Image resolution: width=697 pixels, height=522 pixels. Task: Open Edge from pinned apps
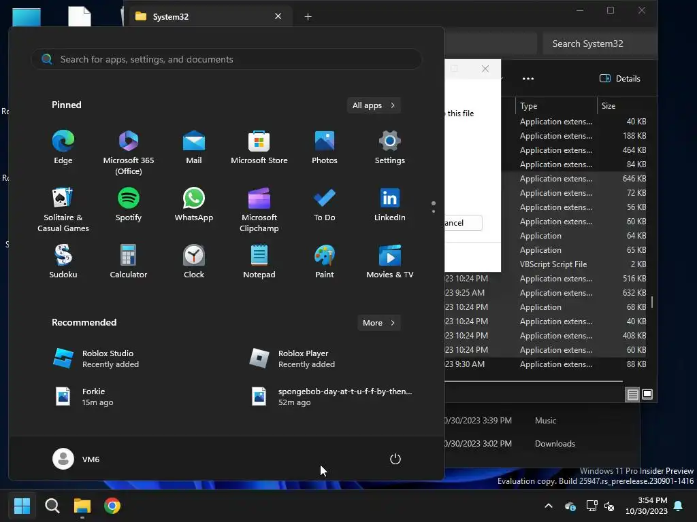tap(63, 147)
